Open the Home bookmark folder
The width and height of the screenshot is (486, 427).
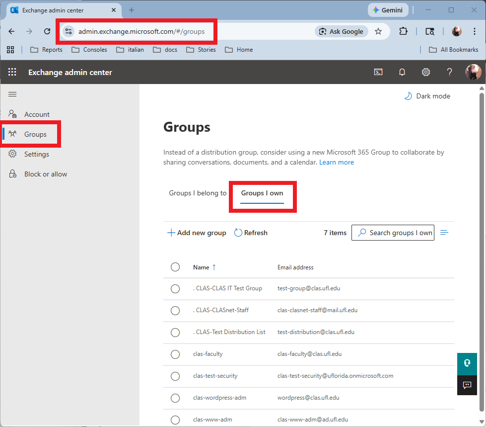[x=239, y=50]
